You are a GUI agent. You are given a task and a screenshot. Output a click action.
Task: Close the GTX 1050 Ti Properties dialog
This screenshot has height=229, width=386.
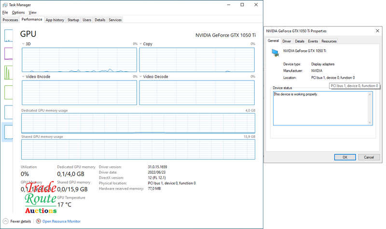tap(377, 31)
